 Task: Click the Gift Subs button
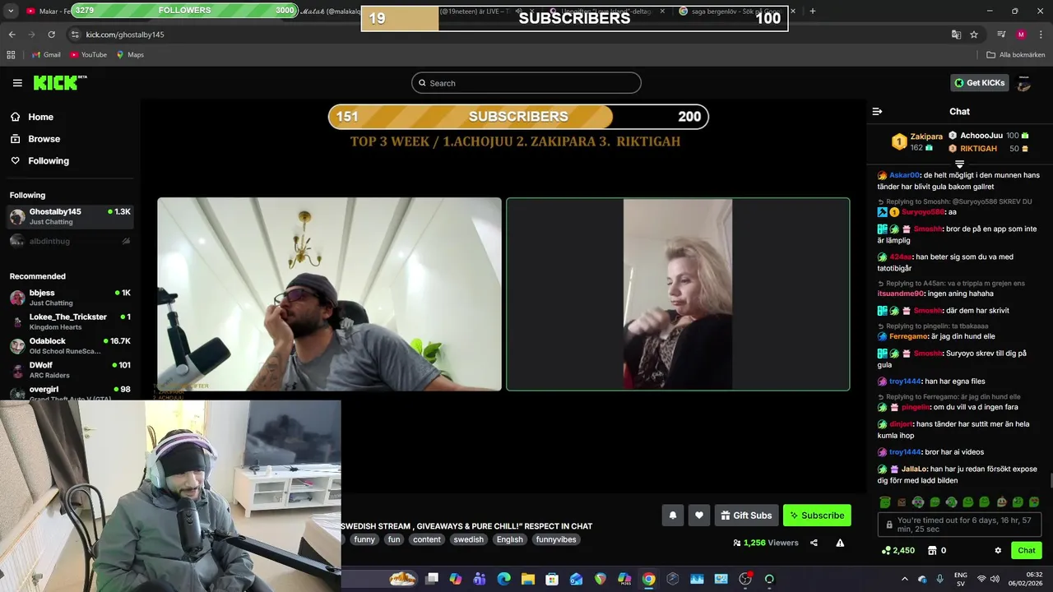click(x=747, y=516)
